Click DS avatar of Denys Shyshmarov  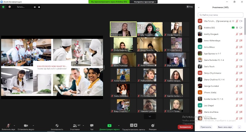pos(200,73)
